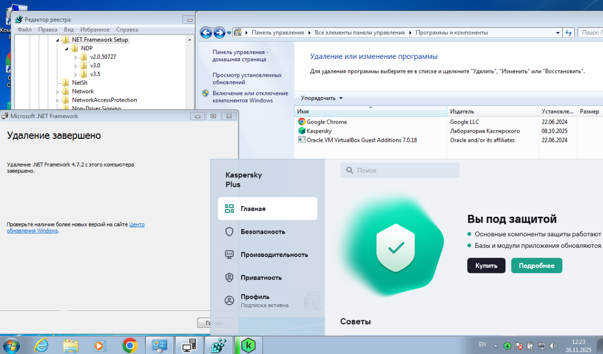This screenshot has width=603, height=354.
Task: Switch to .NET Framework installer taskbar button
Action: (x=189, y=345)
